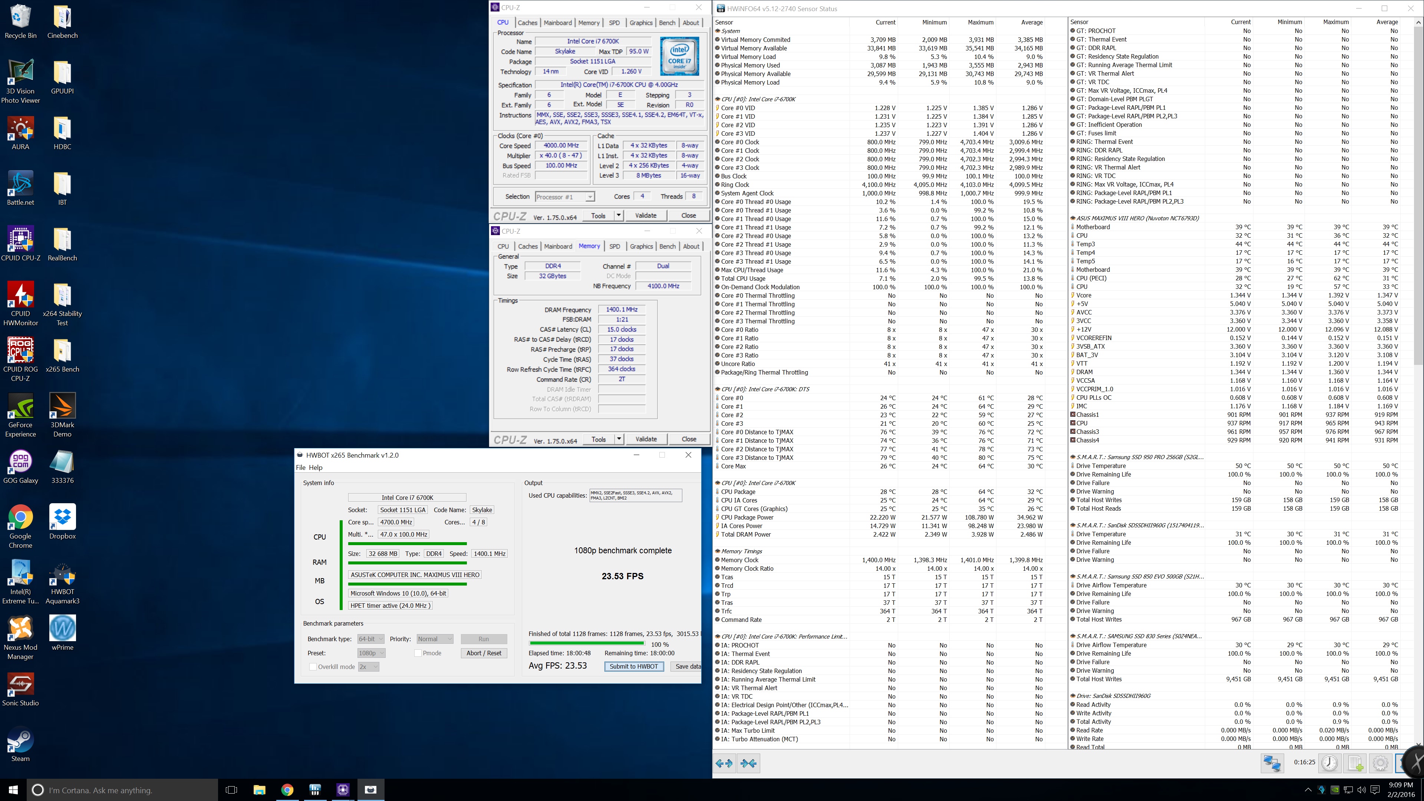The width and height of the screenshot is (1424, 801).
Task: Open CPUID ROG CPU-Z desktop shortcut
Action: pos(20,360)
